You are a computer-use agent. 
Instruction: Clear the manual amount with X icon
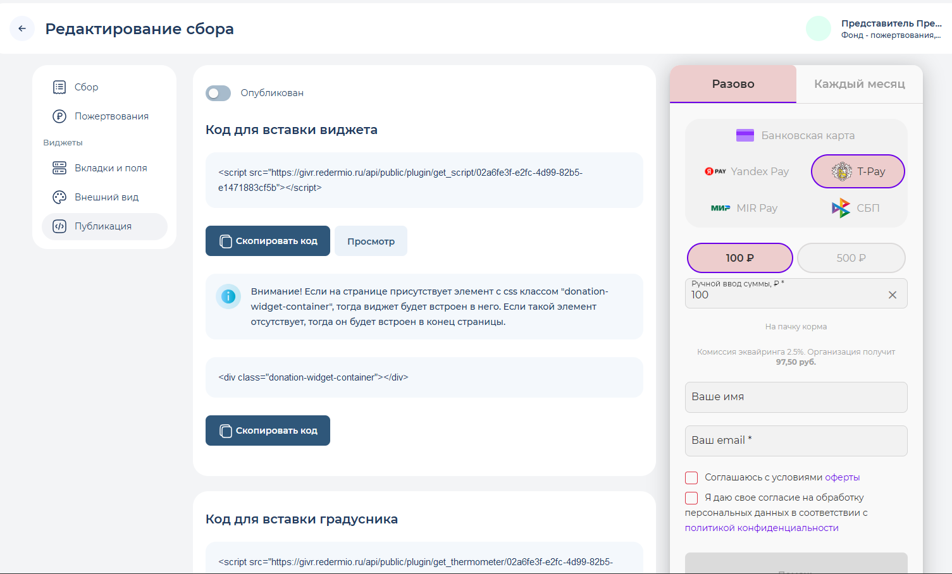[892, 295]
